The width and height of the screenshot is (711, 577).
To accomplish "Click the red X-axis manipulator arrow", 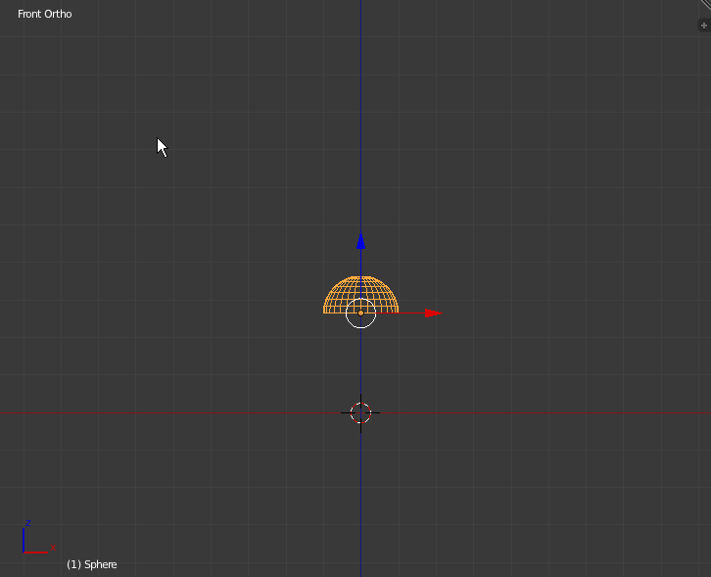I will tap(434, 313).
